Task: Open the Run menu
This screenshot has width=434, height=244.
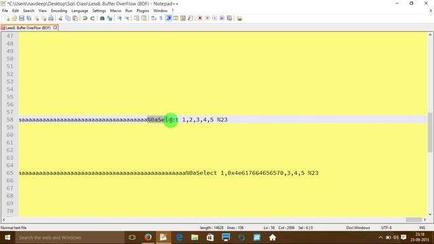Action: point(129,11)
